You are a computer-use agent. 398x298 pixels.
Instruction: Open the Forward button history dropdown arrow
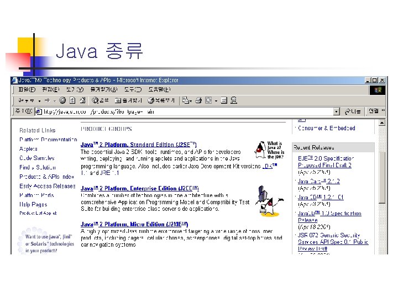click(54, 101)
